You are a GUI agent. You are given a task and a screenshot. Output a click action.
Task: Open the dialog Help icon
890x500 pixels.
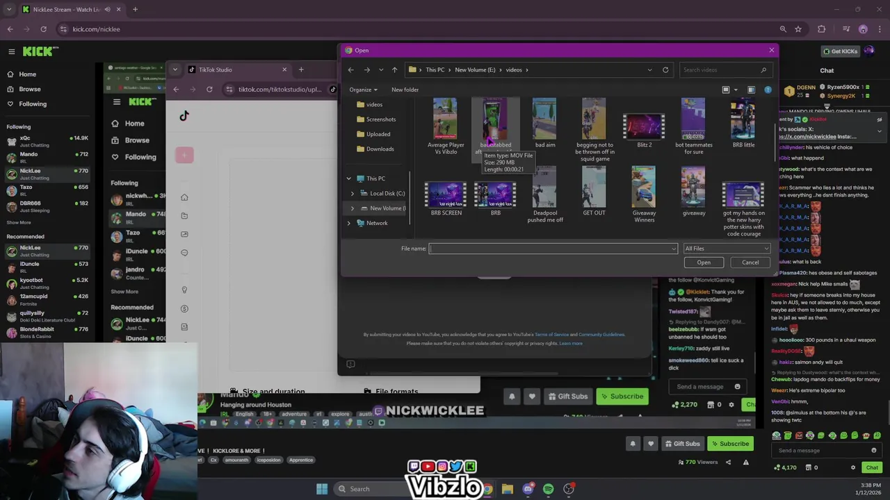tap(768, 90)
